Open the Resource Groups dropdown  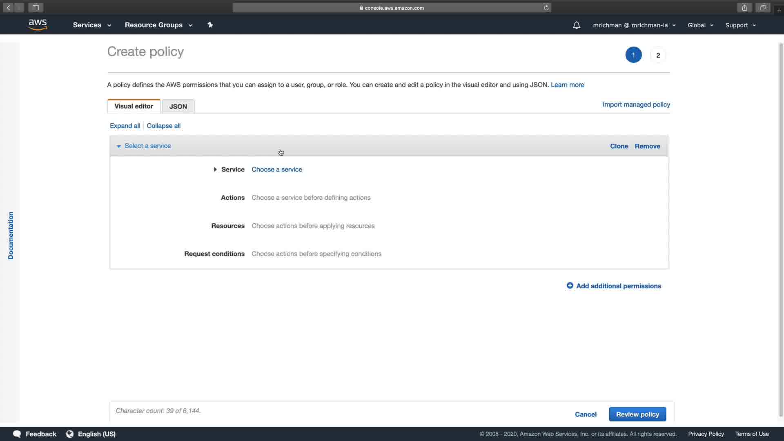(158, 25)
